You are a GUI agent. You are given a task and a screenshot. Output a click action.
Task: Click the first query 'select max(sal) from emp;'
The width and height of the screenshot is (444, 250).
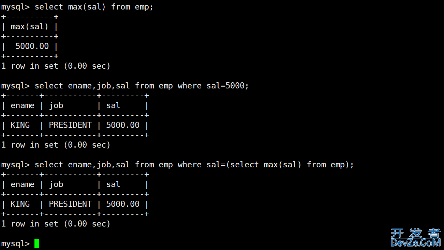point(94,7)
